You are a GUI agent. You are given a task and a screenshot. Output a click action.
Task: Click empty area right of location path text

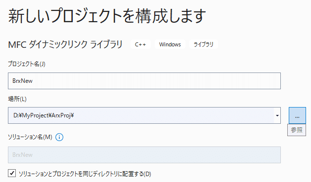click(174, 115)
